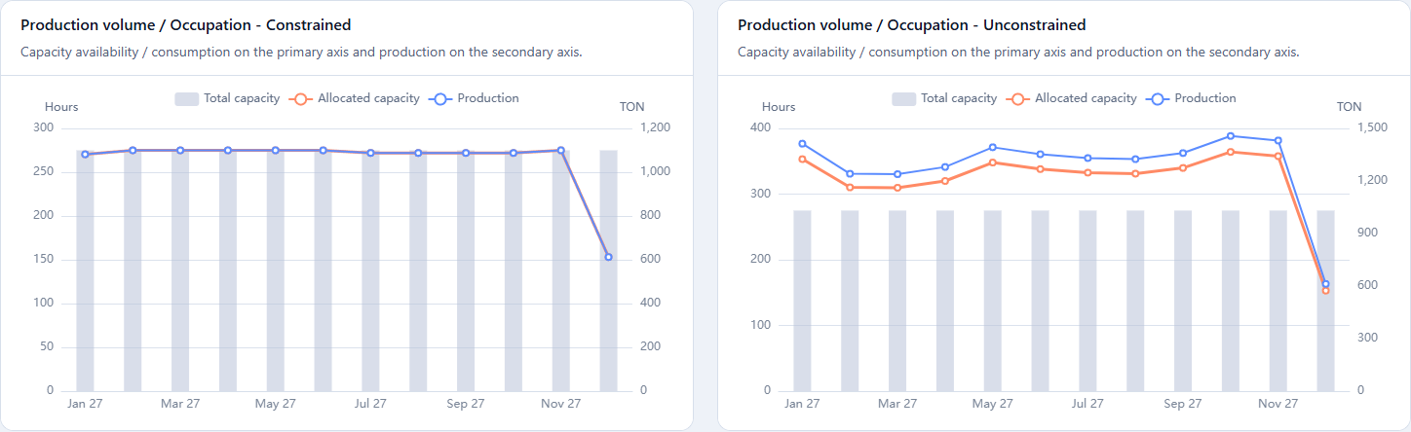Screen dimensions: 1411x432
Task: Click 'May 27' x-axis label in Constrained chart
Action: (275, 403)
